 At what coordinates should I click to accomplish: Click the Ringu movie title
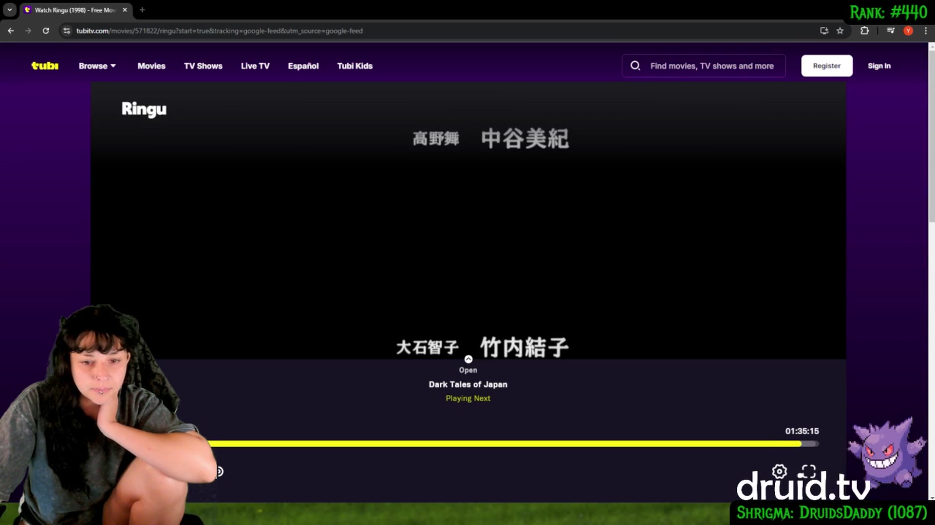(144, 109)
